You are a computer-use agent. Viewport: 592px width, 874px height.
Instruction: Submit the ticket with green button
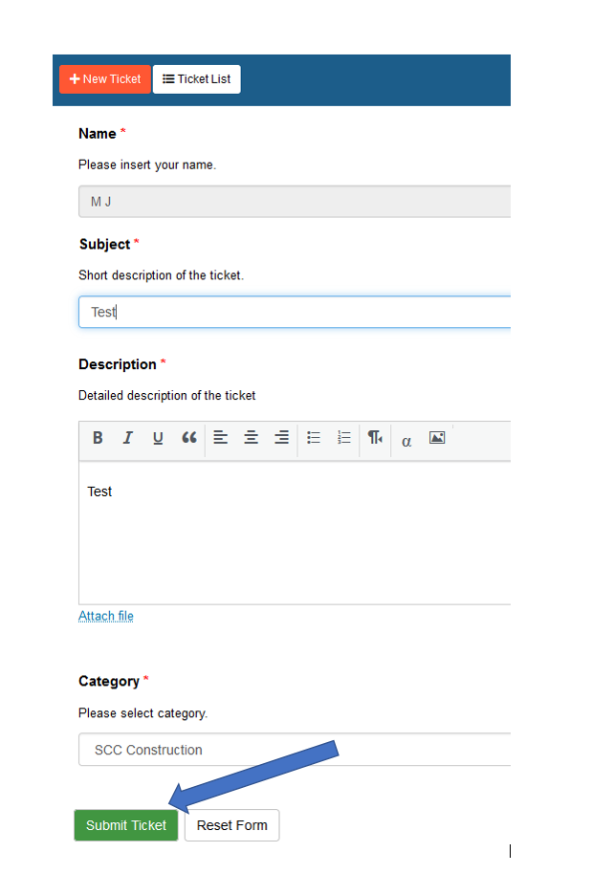(126, 825)
